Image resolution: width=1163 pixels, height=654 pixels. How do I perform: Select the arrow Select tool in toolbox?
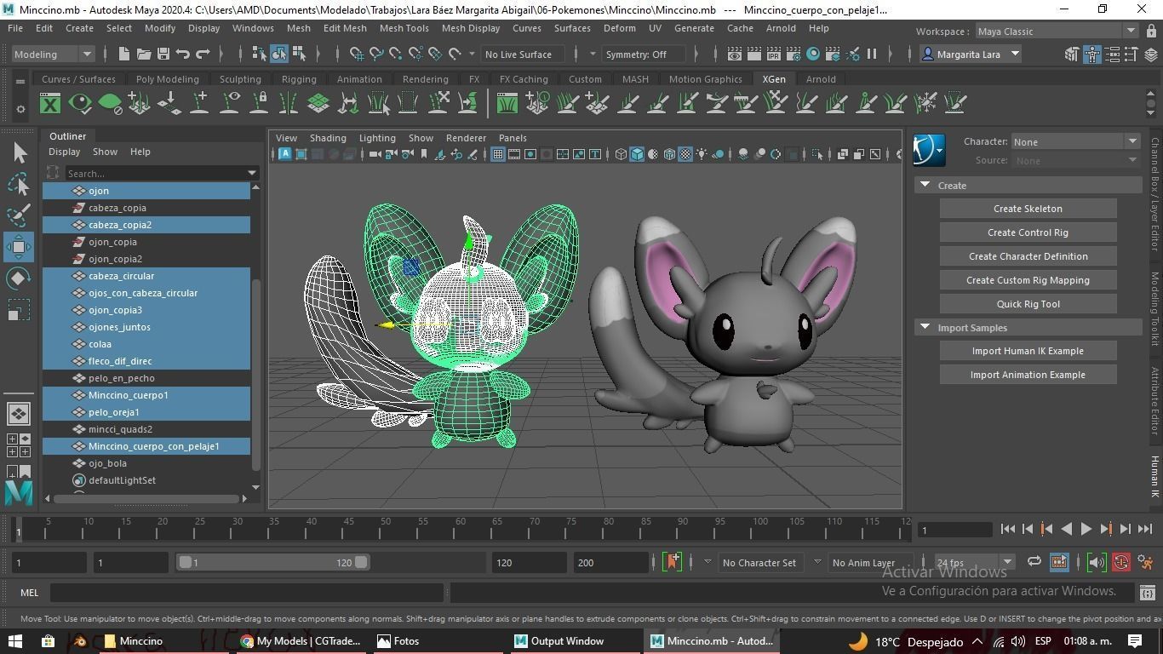(20, 153)
